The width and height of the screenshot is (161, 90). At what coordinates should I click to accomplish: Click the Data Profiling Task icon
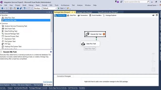3,31
